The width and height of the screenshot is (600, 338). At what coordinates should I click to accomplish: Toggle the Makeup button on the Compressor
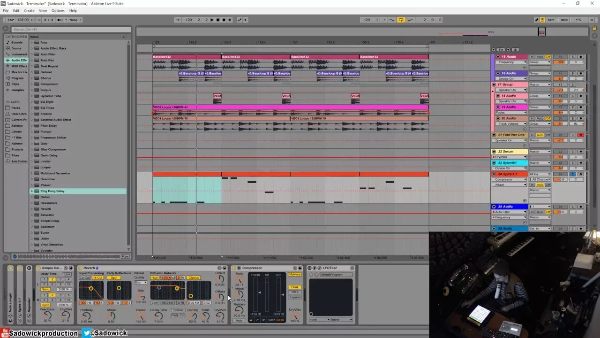295,275
